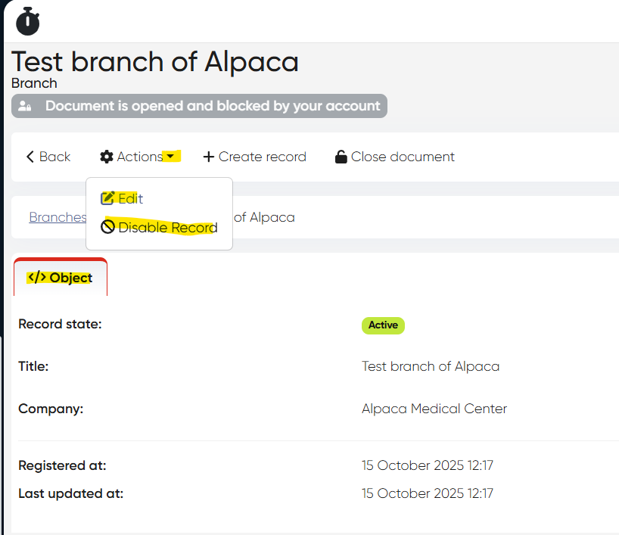Click the gear icon beside Actions
The height and width of the screenshot is (535, 619).
click(x=107, y=157)
